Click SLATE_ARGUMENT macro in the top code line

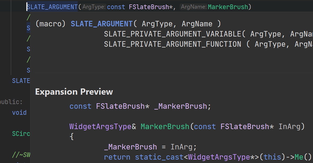[x=52, y=7]
